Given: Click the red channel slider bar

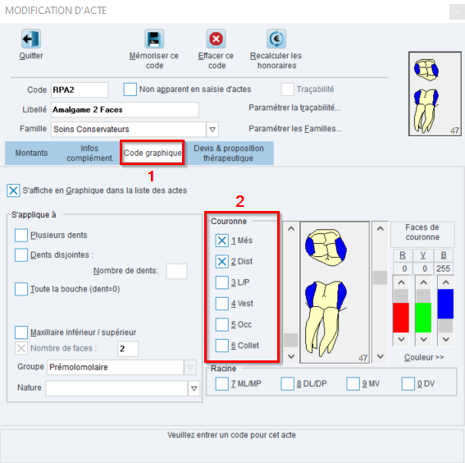Looking at the screenshot, I should click(401, 318).
